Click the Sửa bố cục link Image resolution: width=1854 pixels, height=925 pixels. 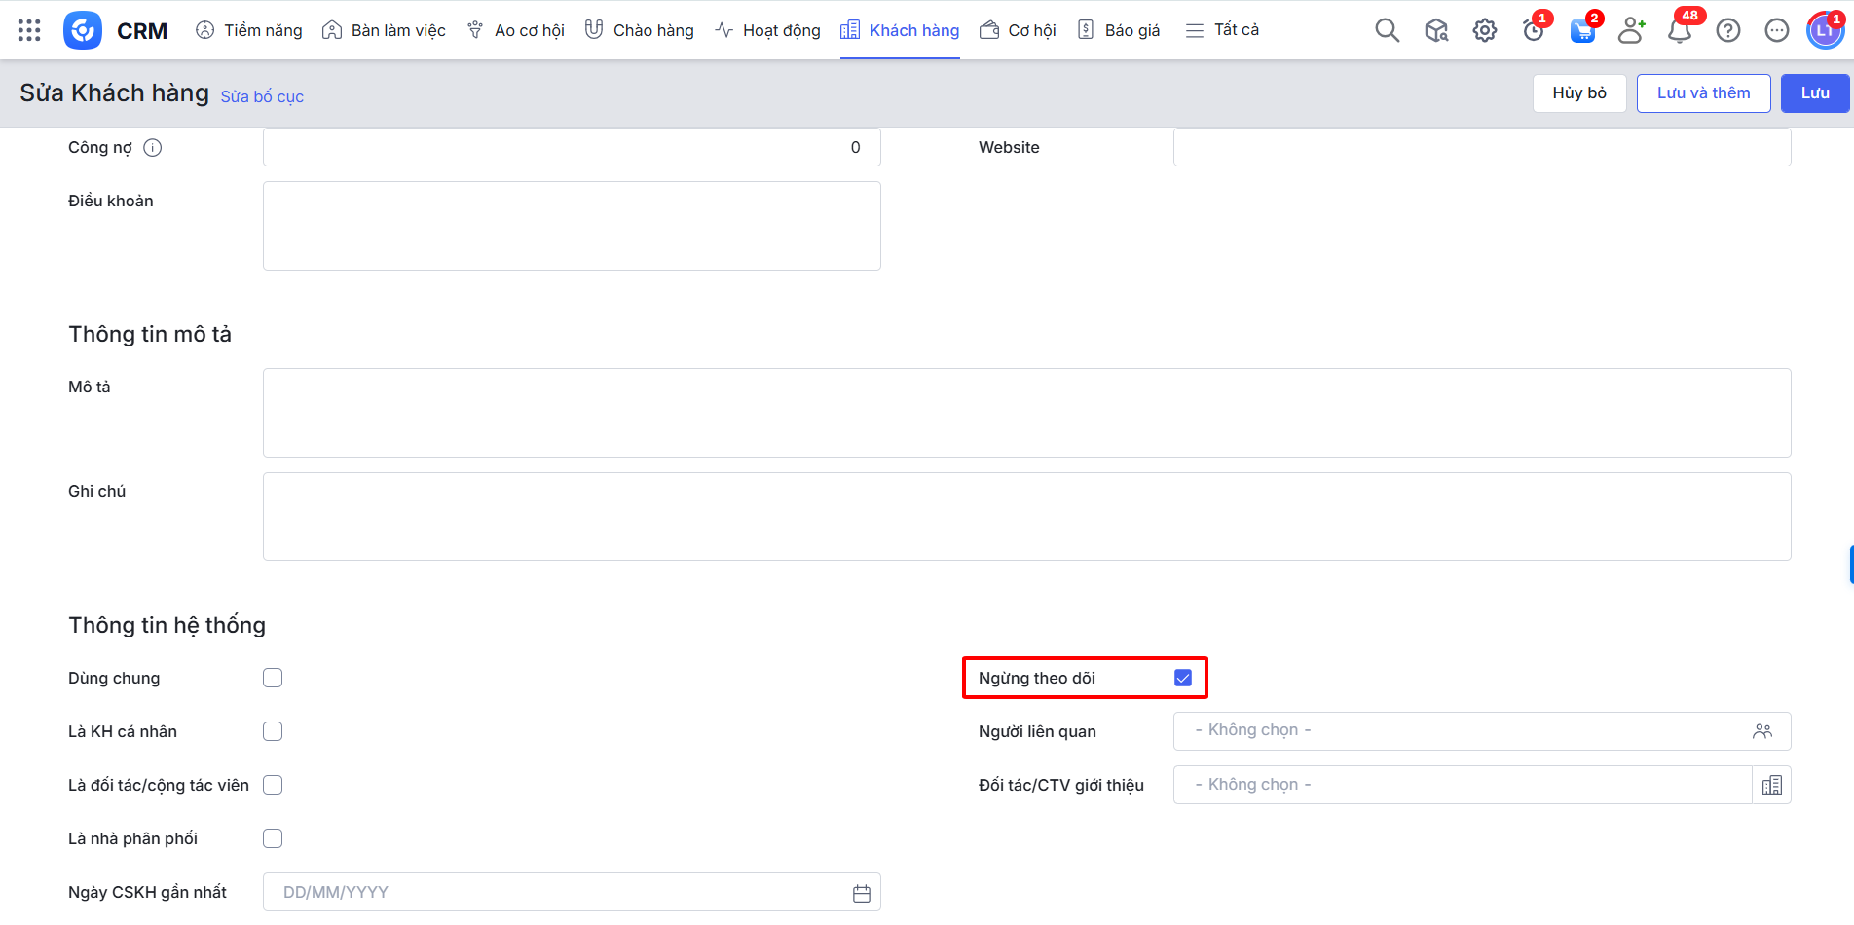262,96
